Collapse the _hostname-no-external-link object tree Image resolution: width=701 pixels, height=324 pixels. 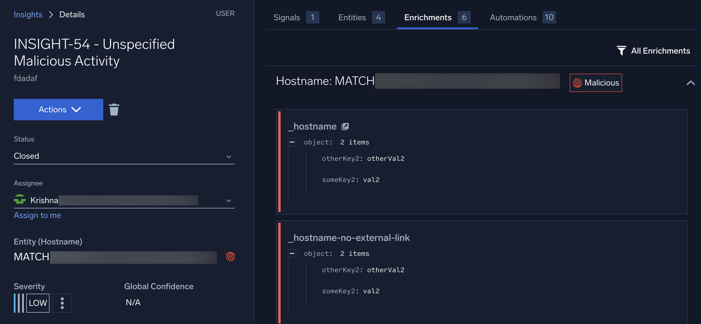[x=292, y=253]
